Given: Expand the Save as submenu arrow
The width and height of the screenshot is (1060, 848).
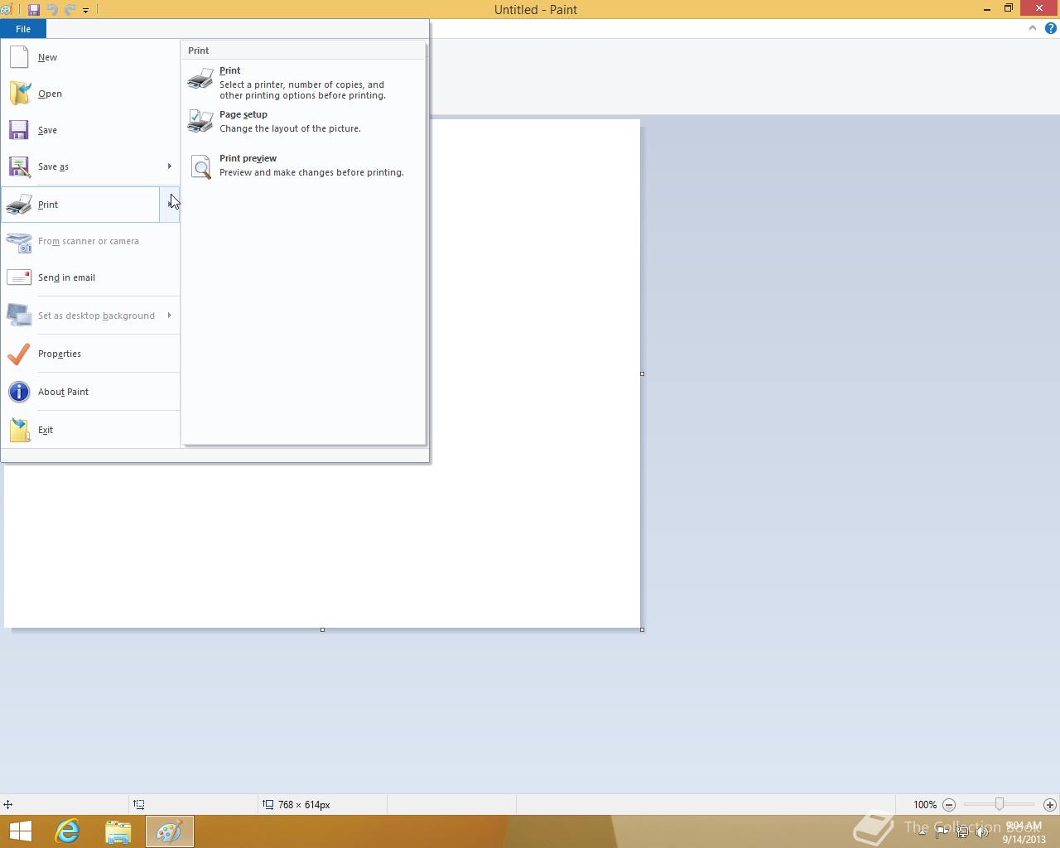Looking at the screenshot, I should click(x=170, y=166).
